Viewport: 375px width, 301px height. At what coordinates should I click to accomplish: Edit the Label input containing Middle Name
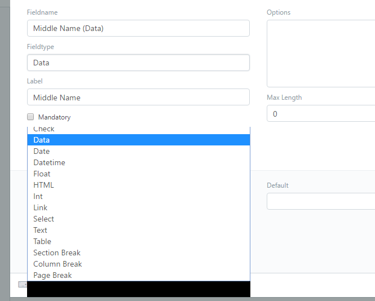(x=138, y=97)
